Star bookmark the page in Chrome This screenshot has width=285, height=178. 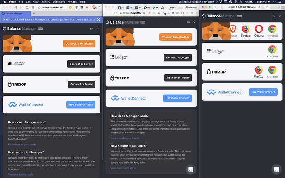click(144, 13)
